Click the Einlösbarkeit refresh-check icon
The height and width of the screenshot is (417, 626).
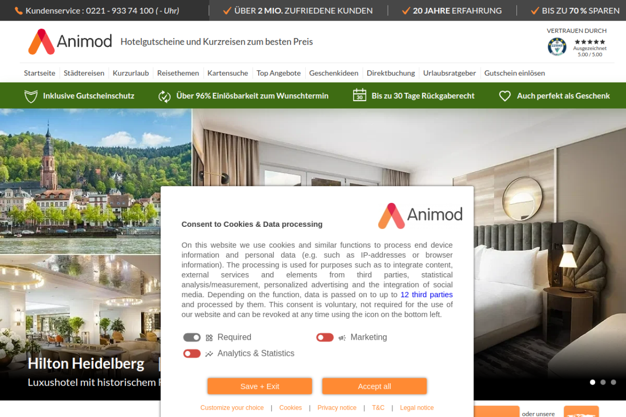(164, 96)
